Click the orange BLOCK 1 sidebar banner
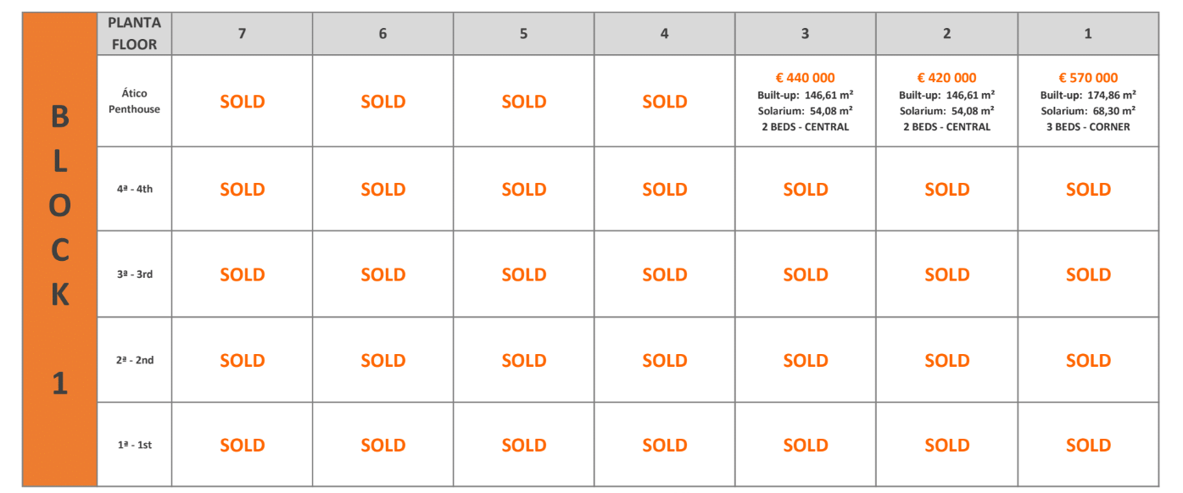Screen dimensions: 1183x493 tap(59, 250)
